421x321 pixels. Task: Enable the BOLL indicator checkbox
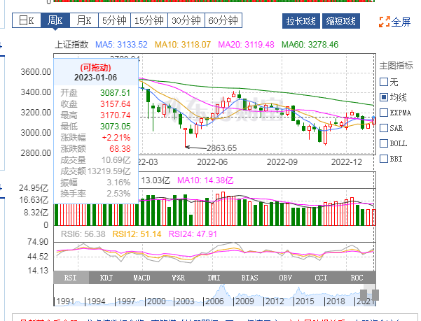pos(384,143)
